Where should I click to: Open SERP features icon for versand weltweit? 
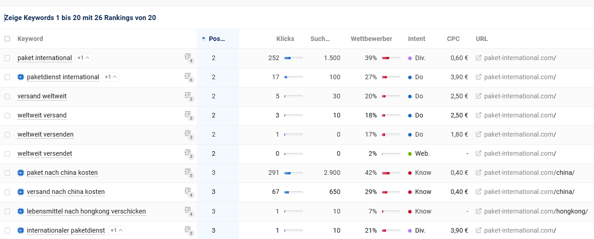tap(188, 96)
